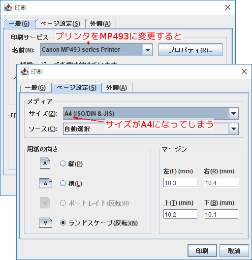Open プロパティ(R)... button in back dialog
Viewport: 252px width, 260px height.
pos(190,50)
